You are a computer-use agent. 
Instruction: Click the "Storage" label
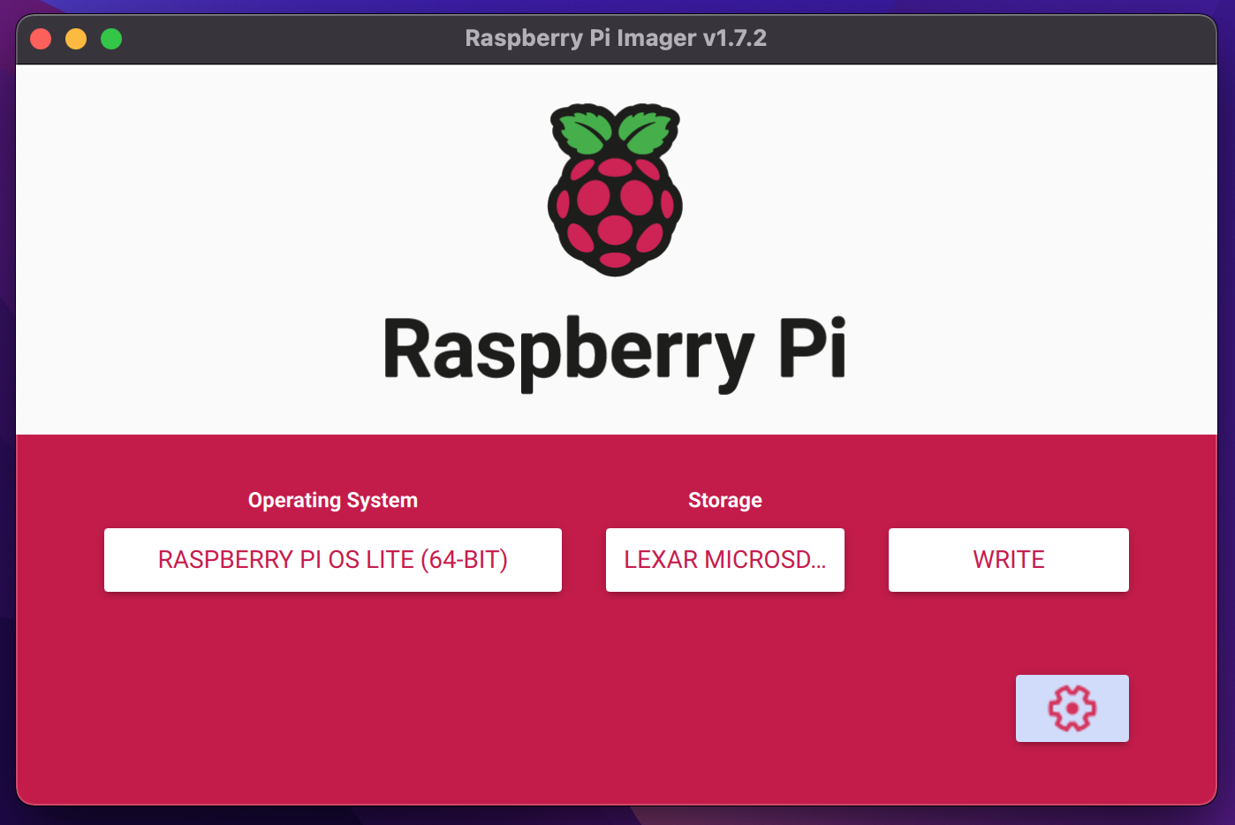pyautogui.click(x=724, y=500)
